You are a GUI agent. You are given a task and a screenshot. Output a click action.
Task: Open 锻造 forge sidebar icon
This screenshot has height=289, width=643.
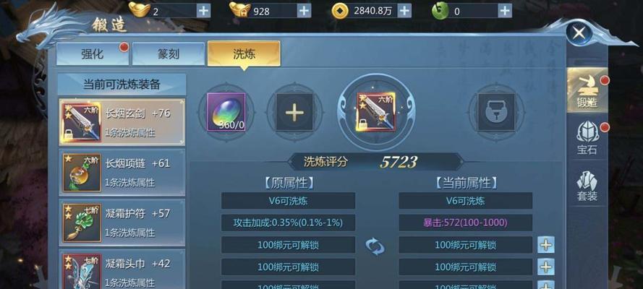pyautogui.click(x=587, y=90)
